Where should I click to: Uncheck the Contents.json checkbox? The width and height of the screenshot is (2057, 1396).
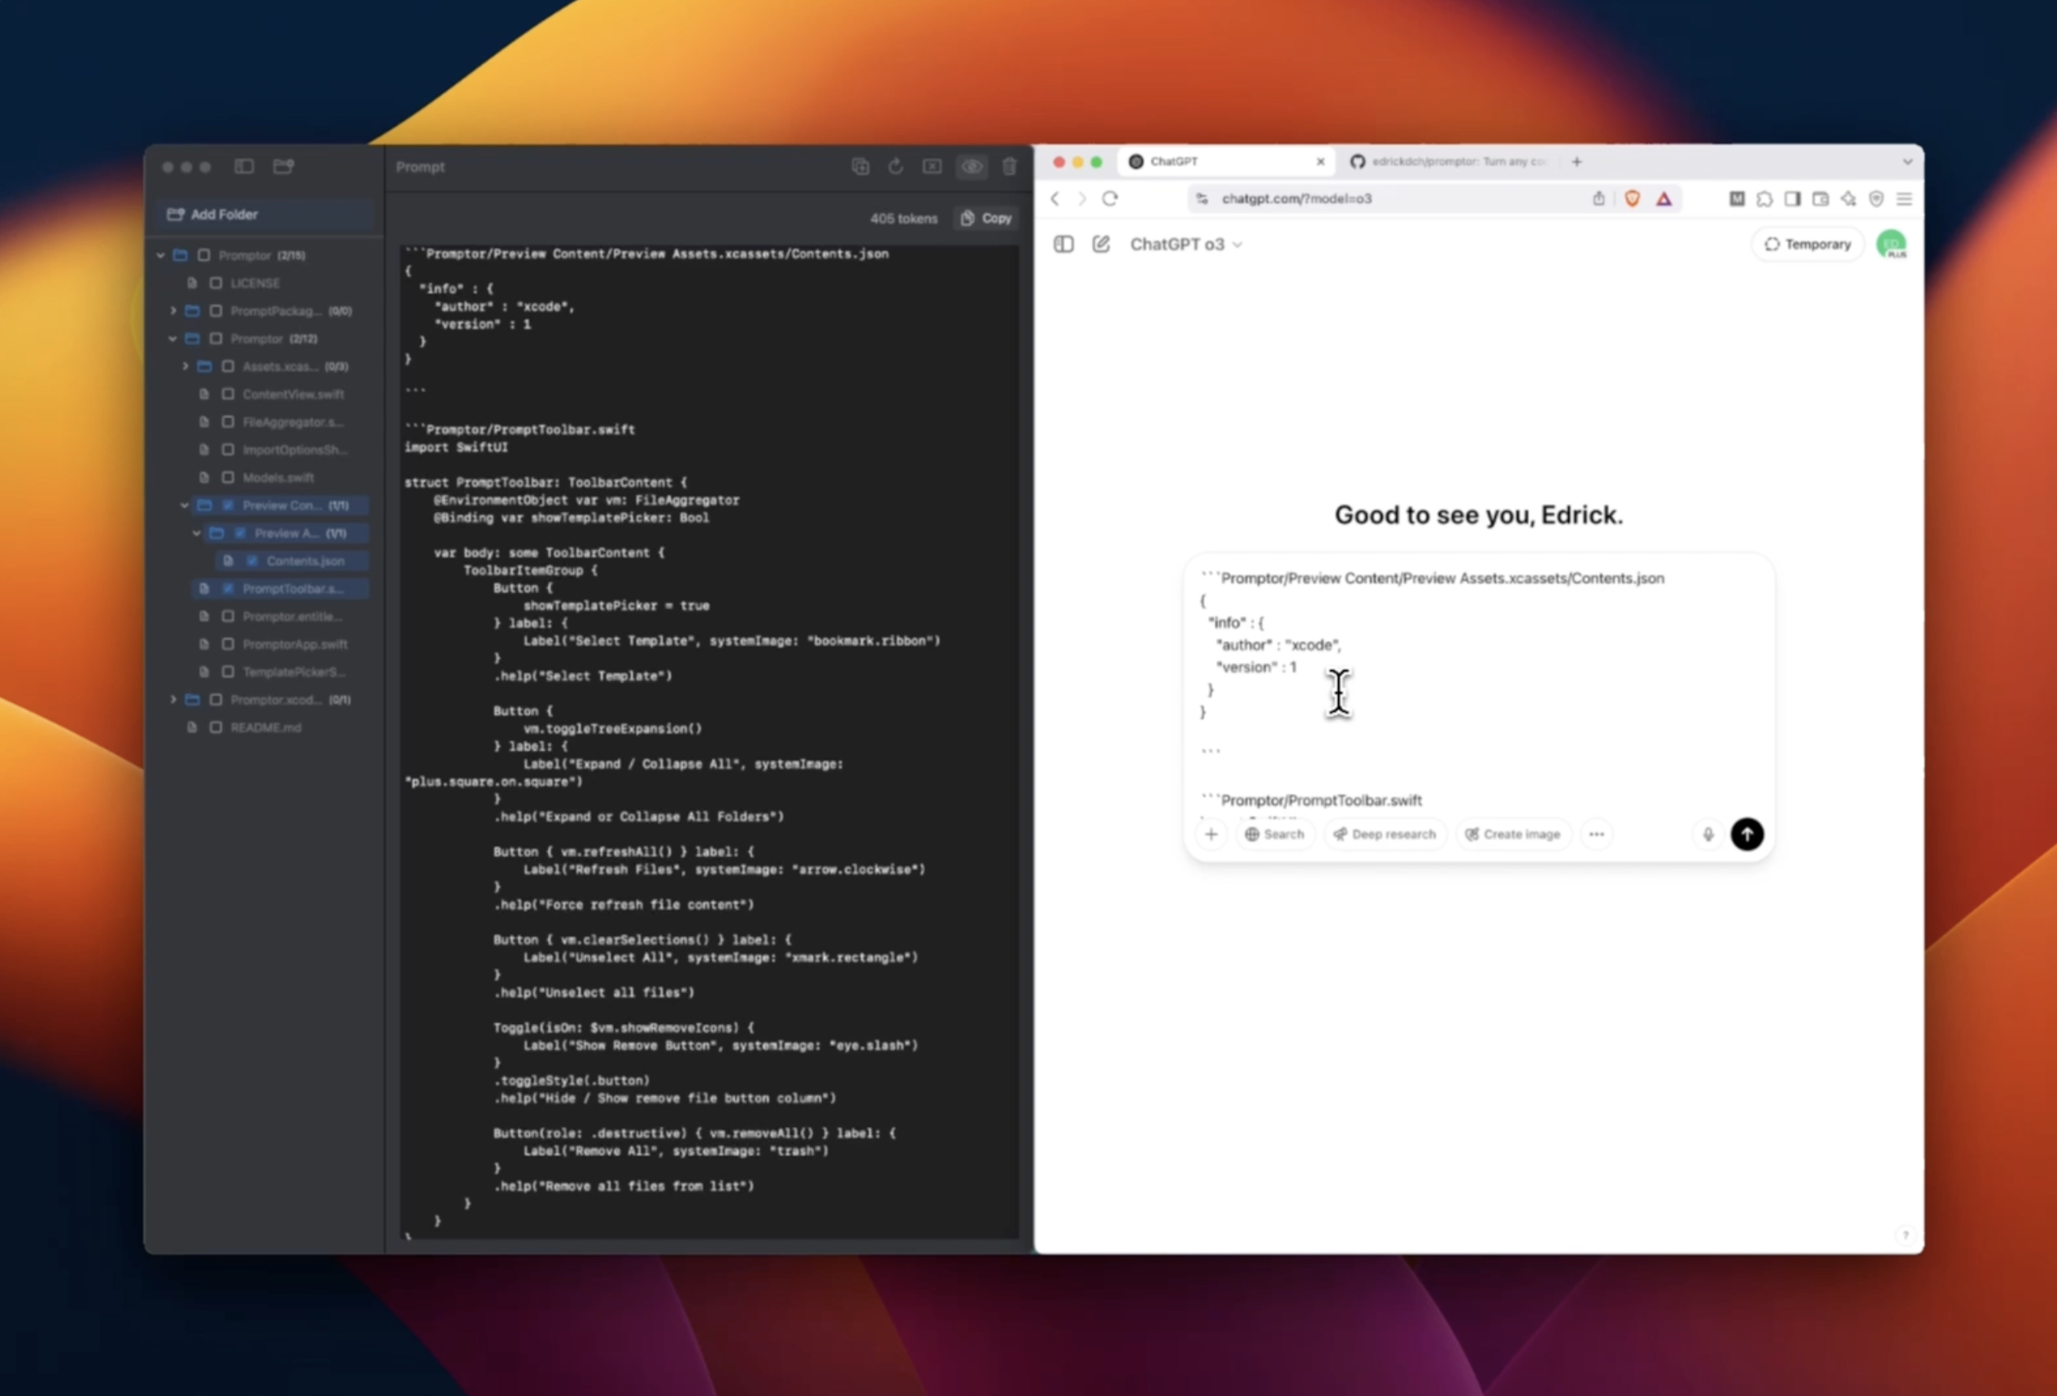coord(252,561)
